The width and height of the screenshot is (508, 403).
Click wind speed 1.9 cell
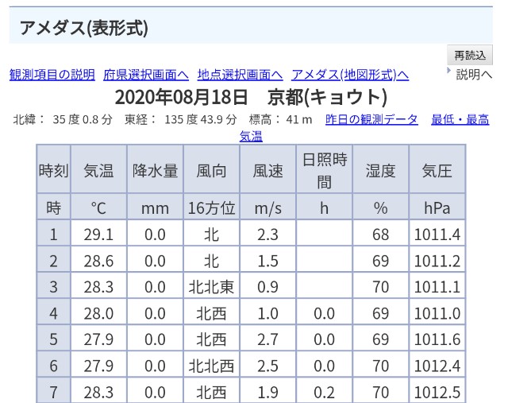coord(268,392)
